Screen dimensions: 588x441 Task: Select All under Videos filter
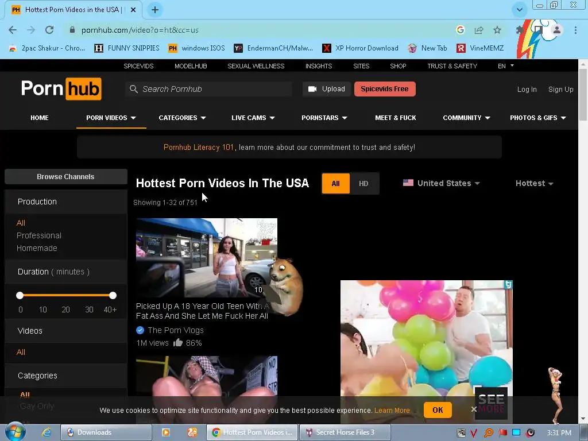click(x=21, y=352)
